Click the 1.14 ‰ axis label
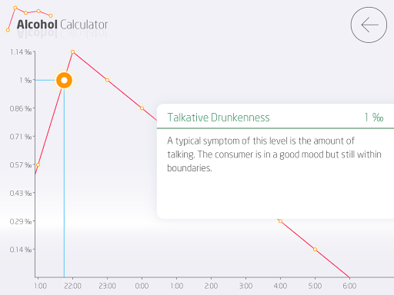 21,52
